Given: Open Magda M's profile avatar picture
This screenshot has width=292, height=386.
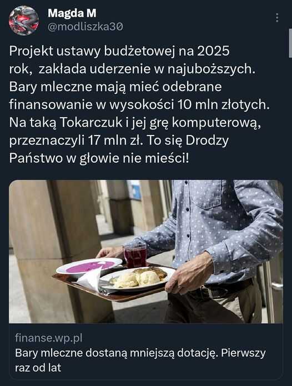Looking at the screenshot, I should [x=24, y=21].
